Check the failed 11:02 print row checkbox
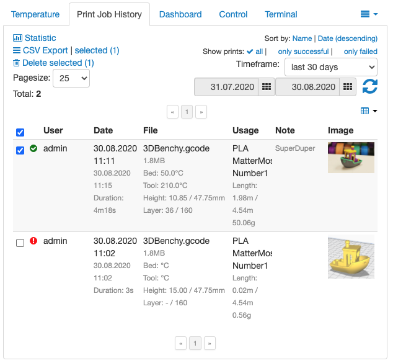This screenshot has height=363, width=393. pyautogui.click(x=20, y=243)
